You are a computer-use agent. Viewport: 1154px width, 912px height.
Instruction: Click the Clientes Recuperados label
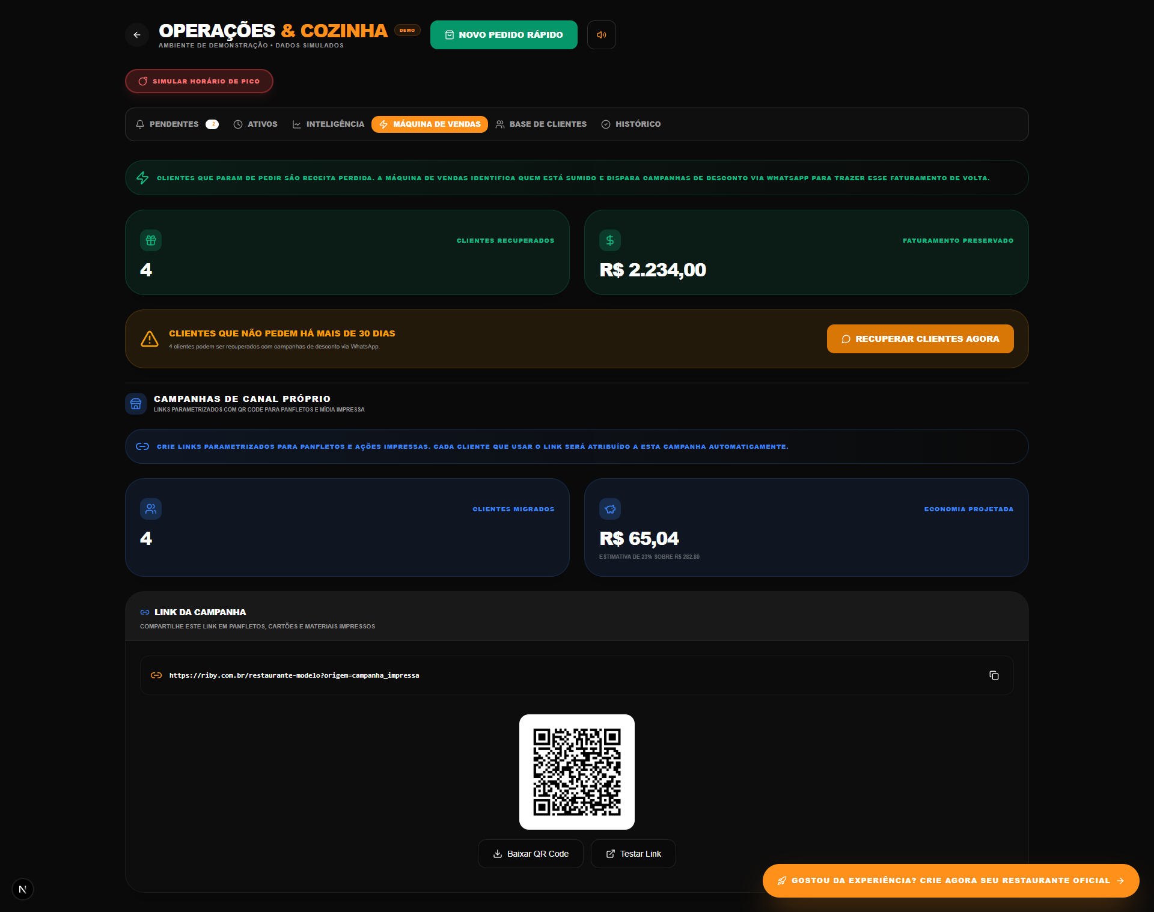tap(505, 240)
